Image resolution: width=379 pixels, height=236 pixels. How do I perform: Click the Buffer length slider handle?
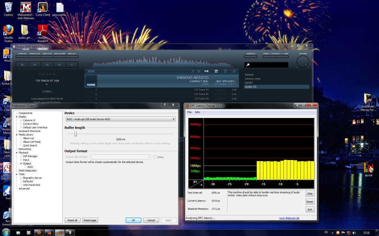pos(76,134)
